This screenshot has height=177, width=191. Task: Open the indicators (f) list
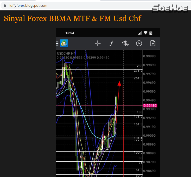pyautogui.click(x=111, y=43)
